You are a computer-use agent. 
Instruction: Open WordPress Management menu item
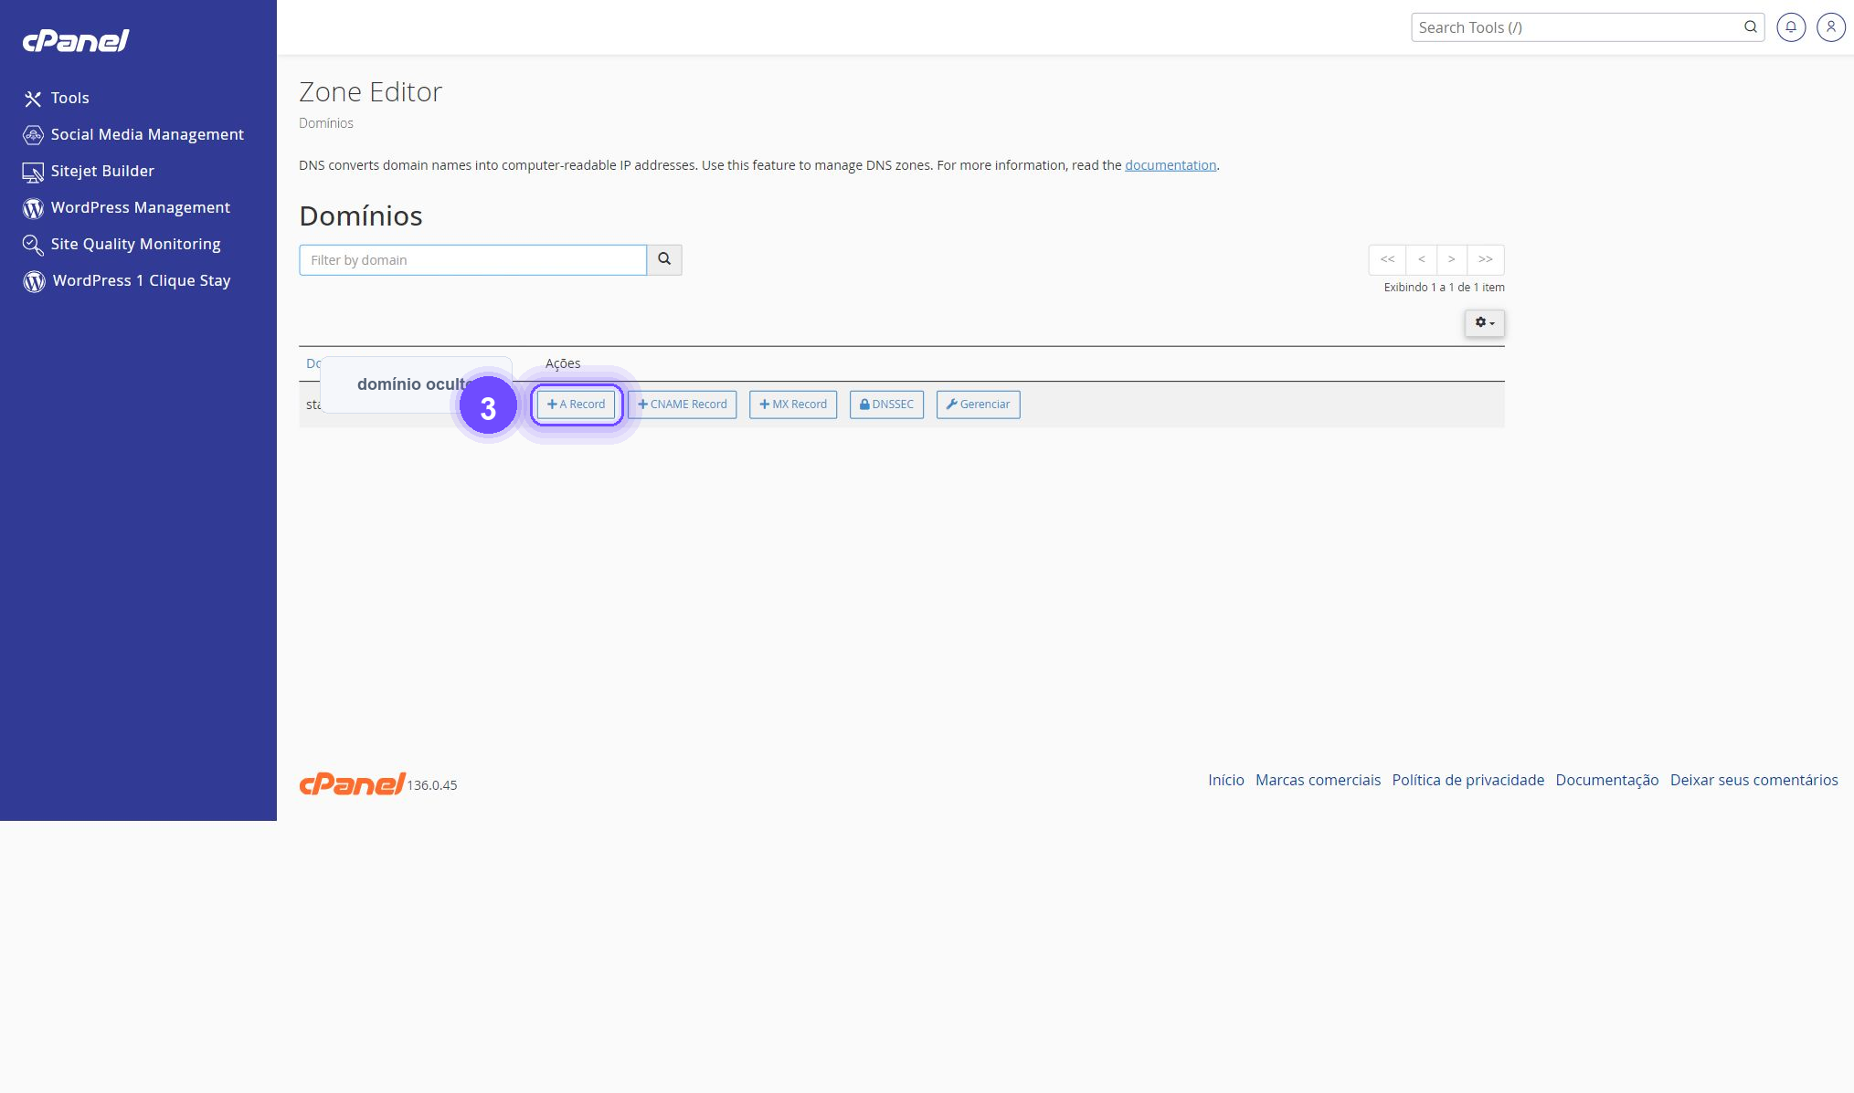coord(127,208)
